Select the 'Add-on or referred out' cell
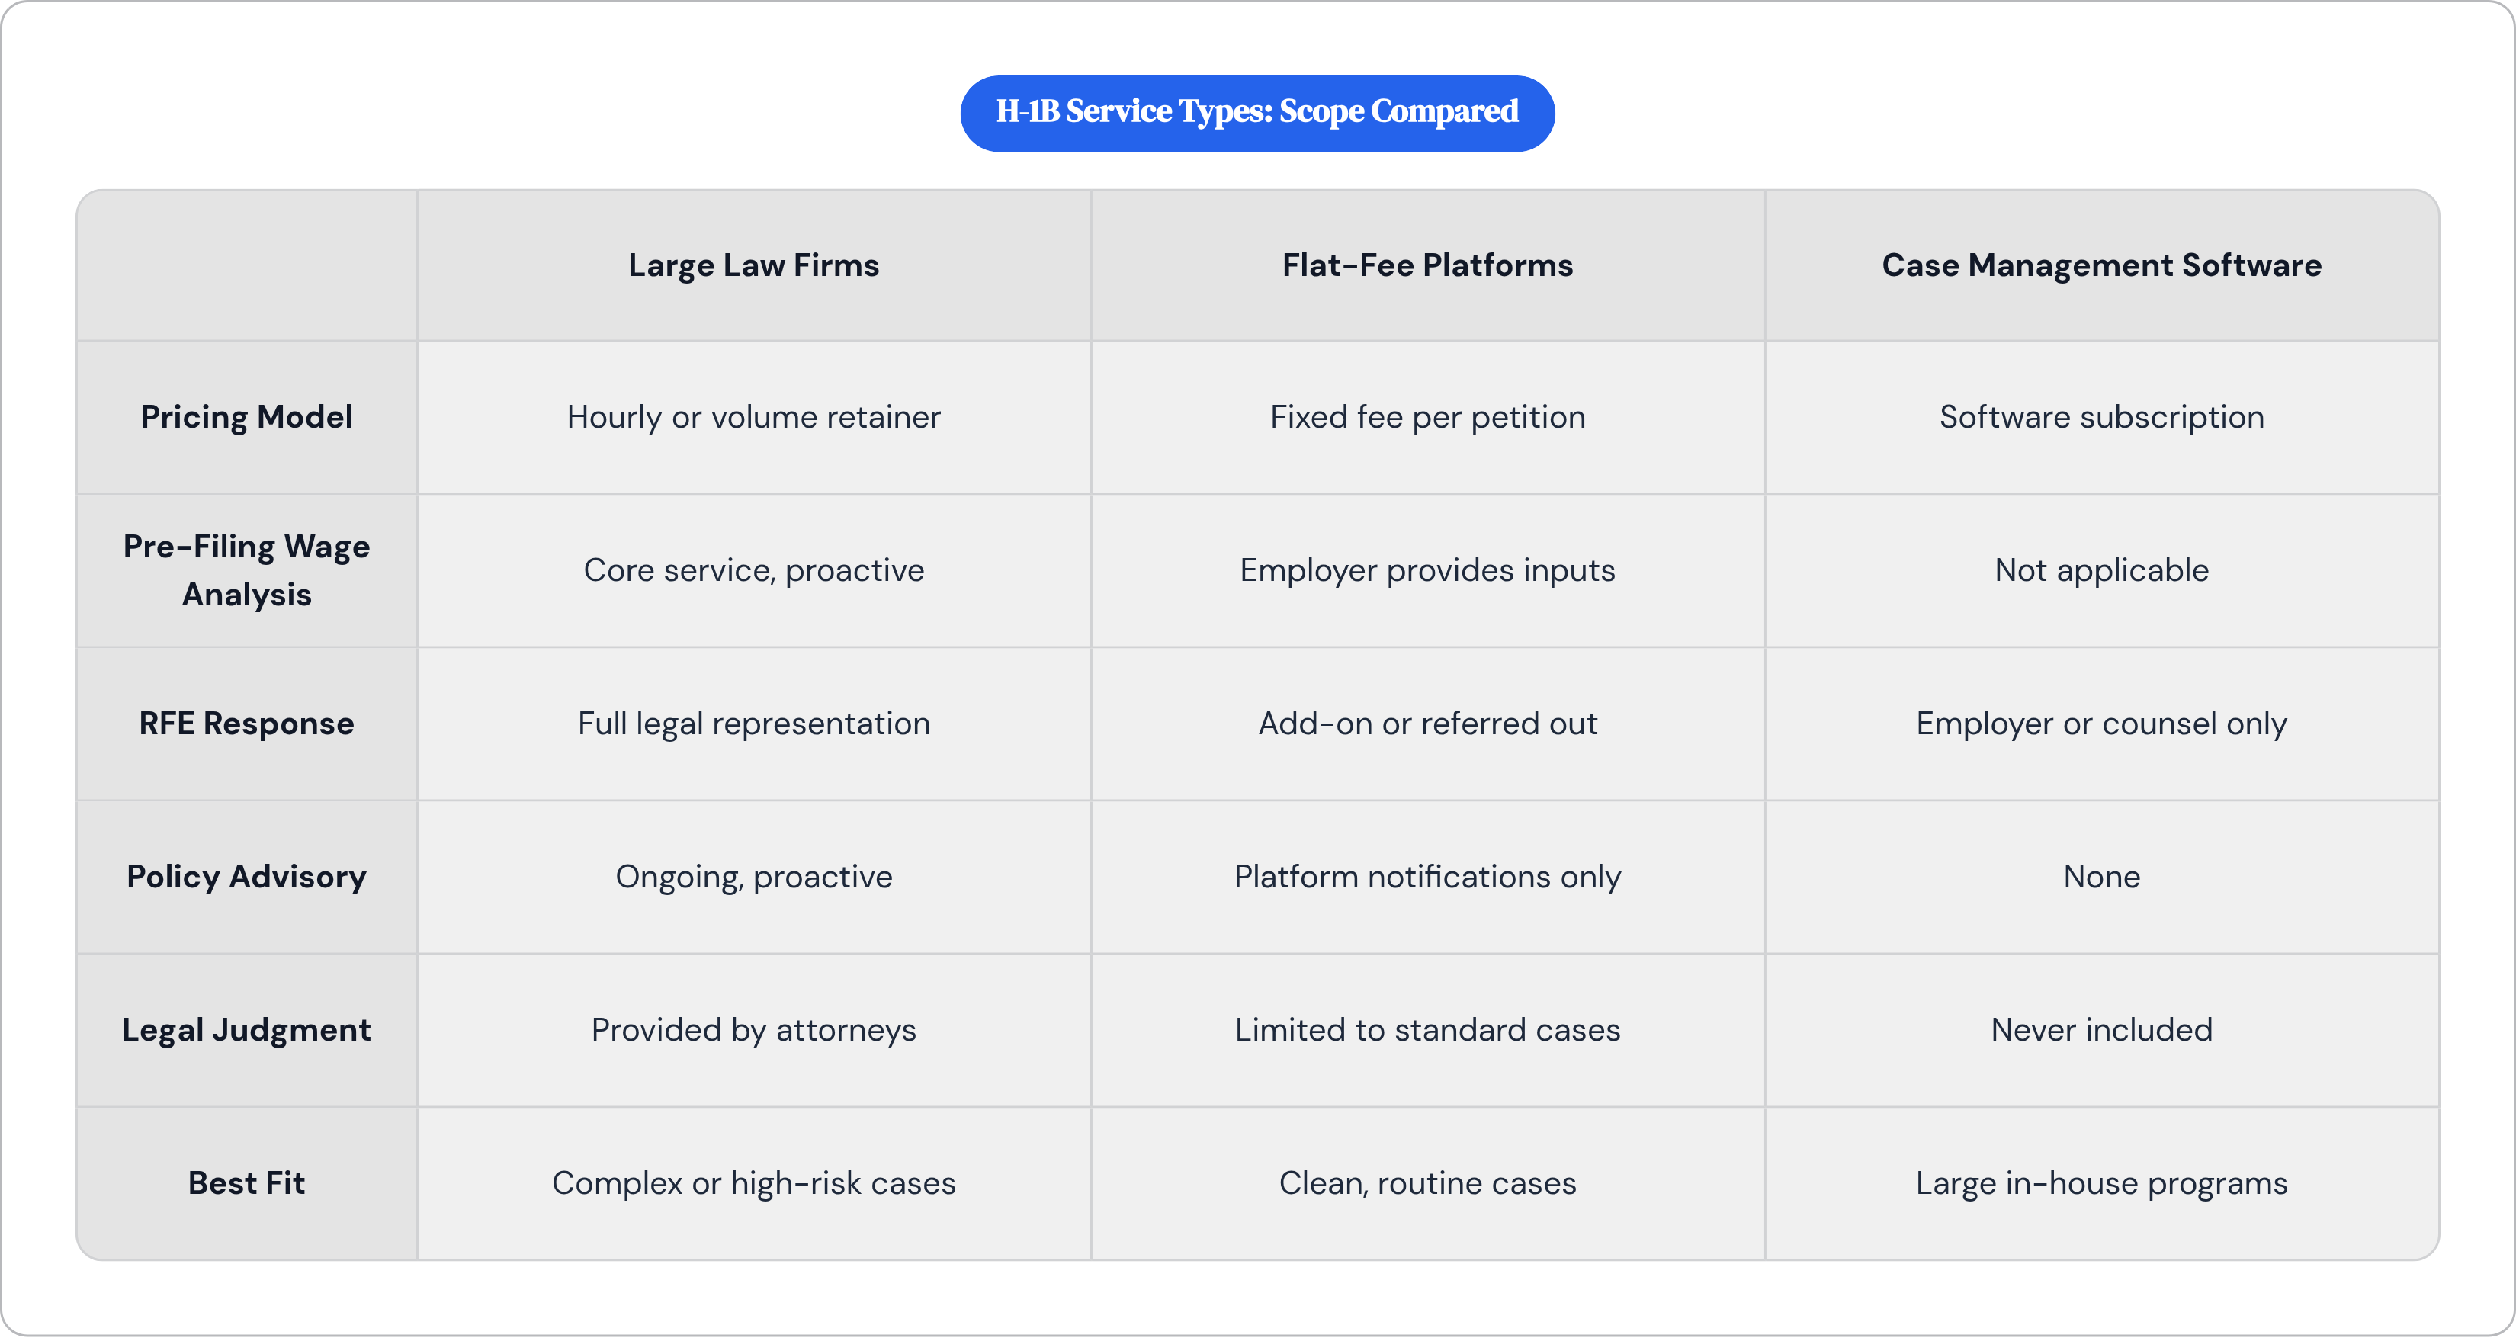Screen dimensions: 2516x1338 [x=1428, y=724]
